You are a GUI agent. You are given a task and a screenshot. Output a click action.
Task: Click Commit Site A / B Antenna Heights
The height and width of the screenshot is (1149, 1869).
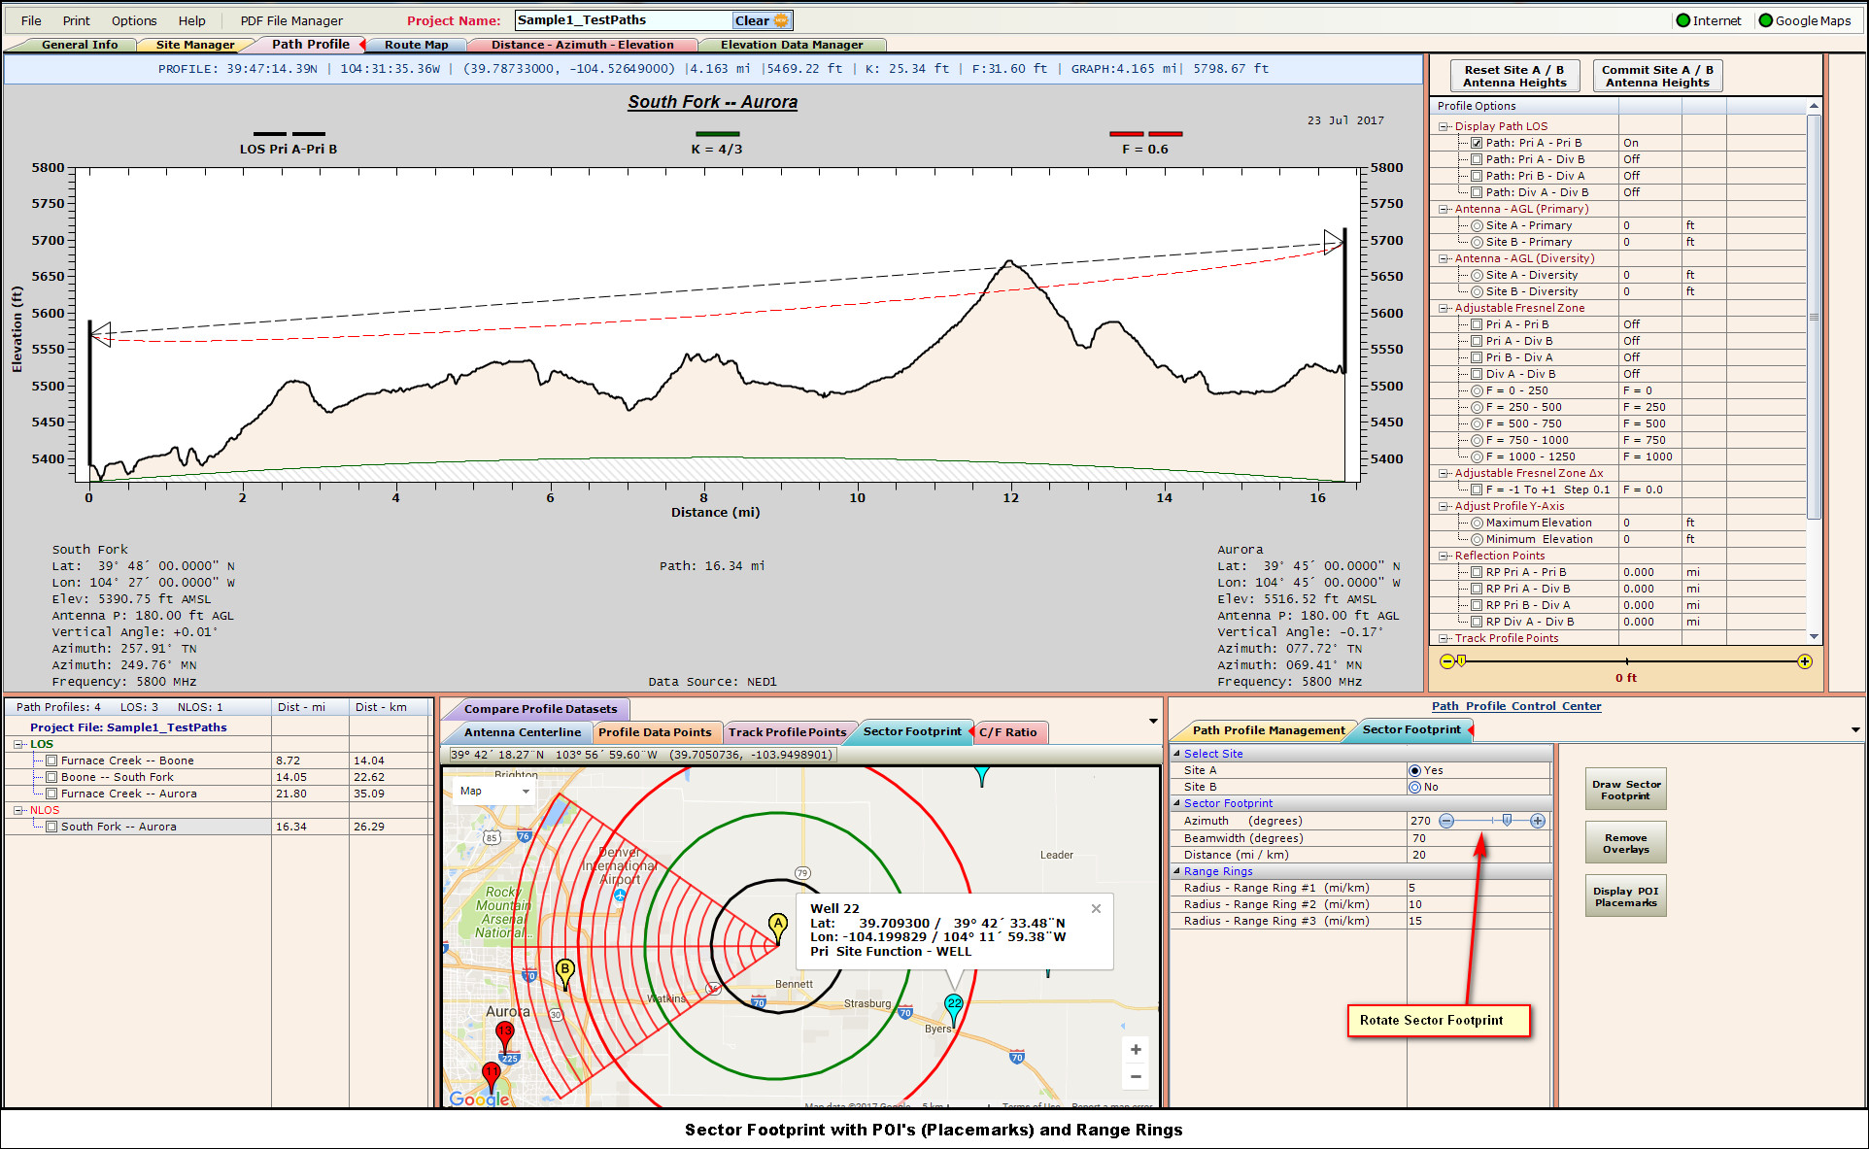(1657, 76)
